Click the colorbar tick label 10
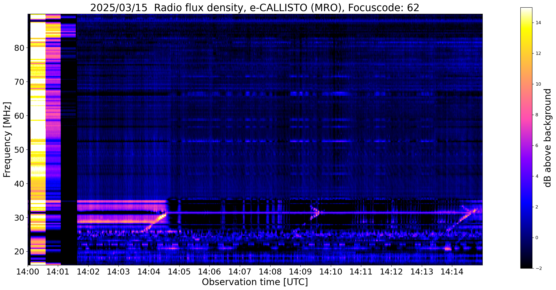The width and height of the screenshot is (556, 290). click(x=538, y=84)
